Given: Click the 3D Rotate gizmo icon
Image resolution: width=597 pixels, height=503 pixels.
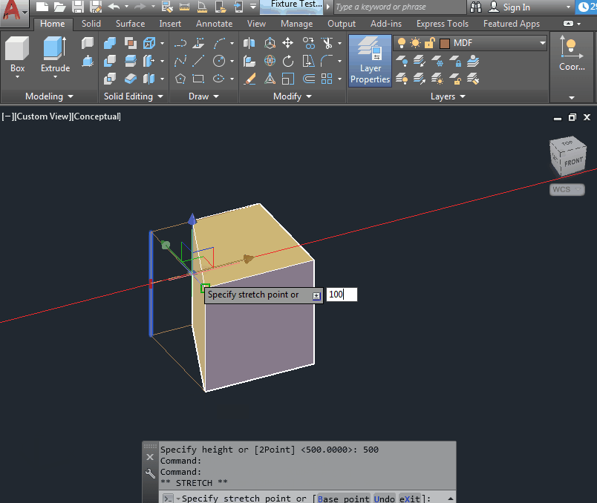Looking at the screenshot, I should [270, 61].
